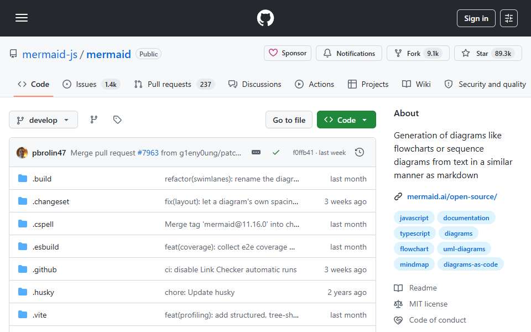
Task: Open the Issues tab
Action: pyautogui.click(x=91, y=84)
